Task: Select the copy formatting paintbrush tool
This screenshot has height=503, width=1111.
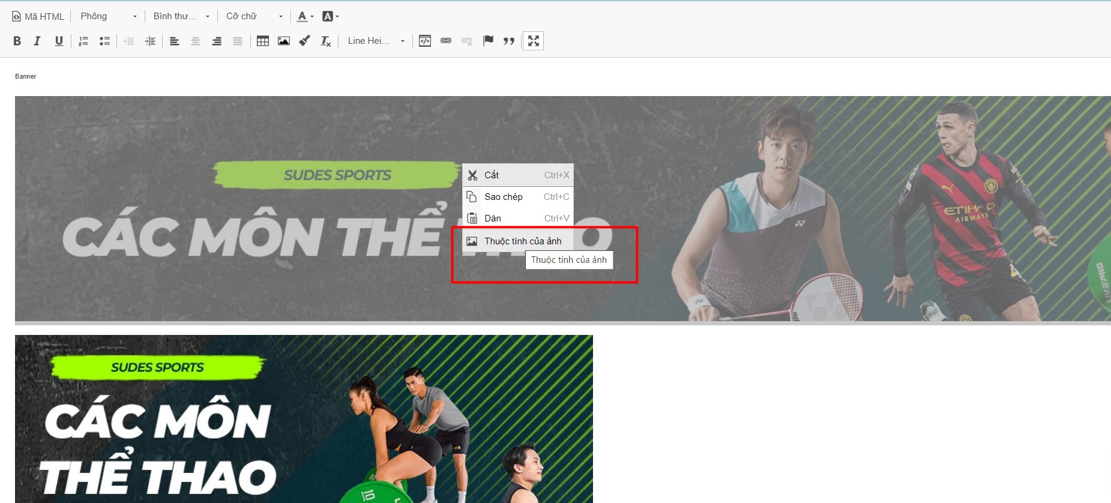Action: [x=305, y=41]
